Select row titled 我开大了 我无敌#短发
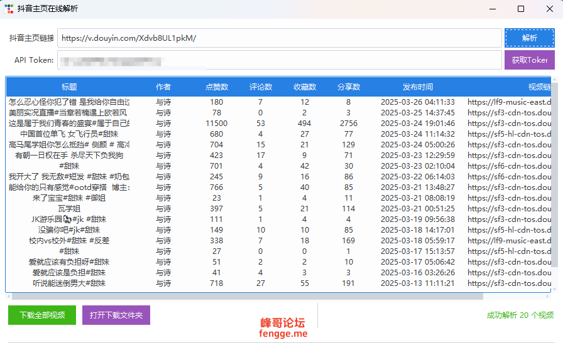Viewport: 563px width, 343px height. click(278, 177)
